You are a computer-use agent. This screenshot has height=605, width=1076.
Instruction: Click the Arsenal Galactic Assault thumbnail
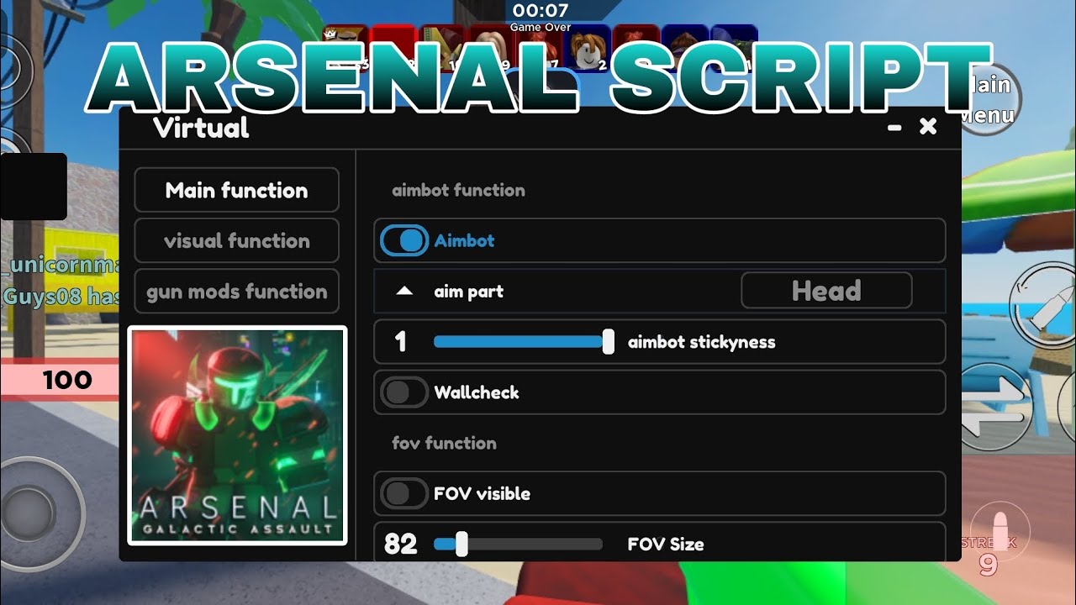click(237, 435)
